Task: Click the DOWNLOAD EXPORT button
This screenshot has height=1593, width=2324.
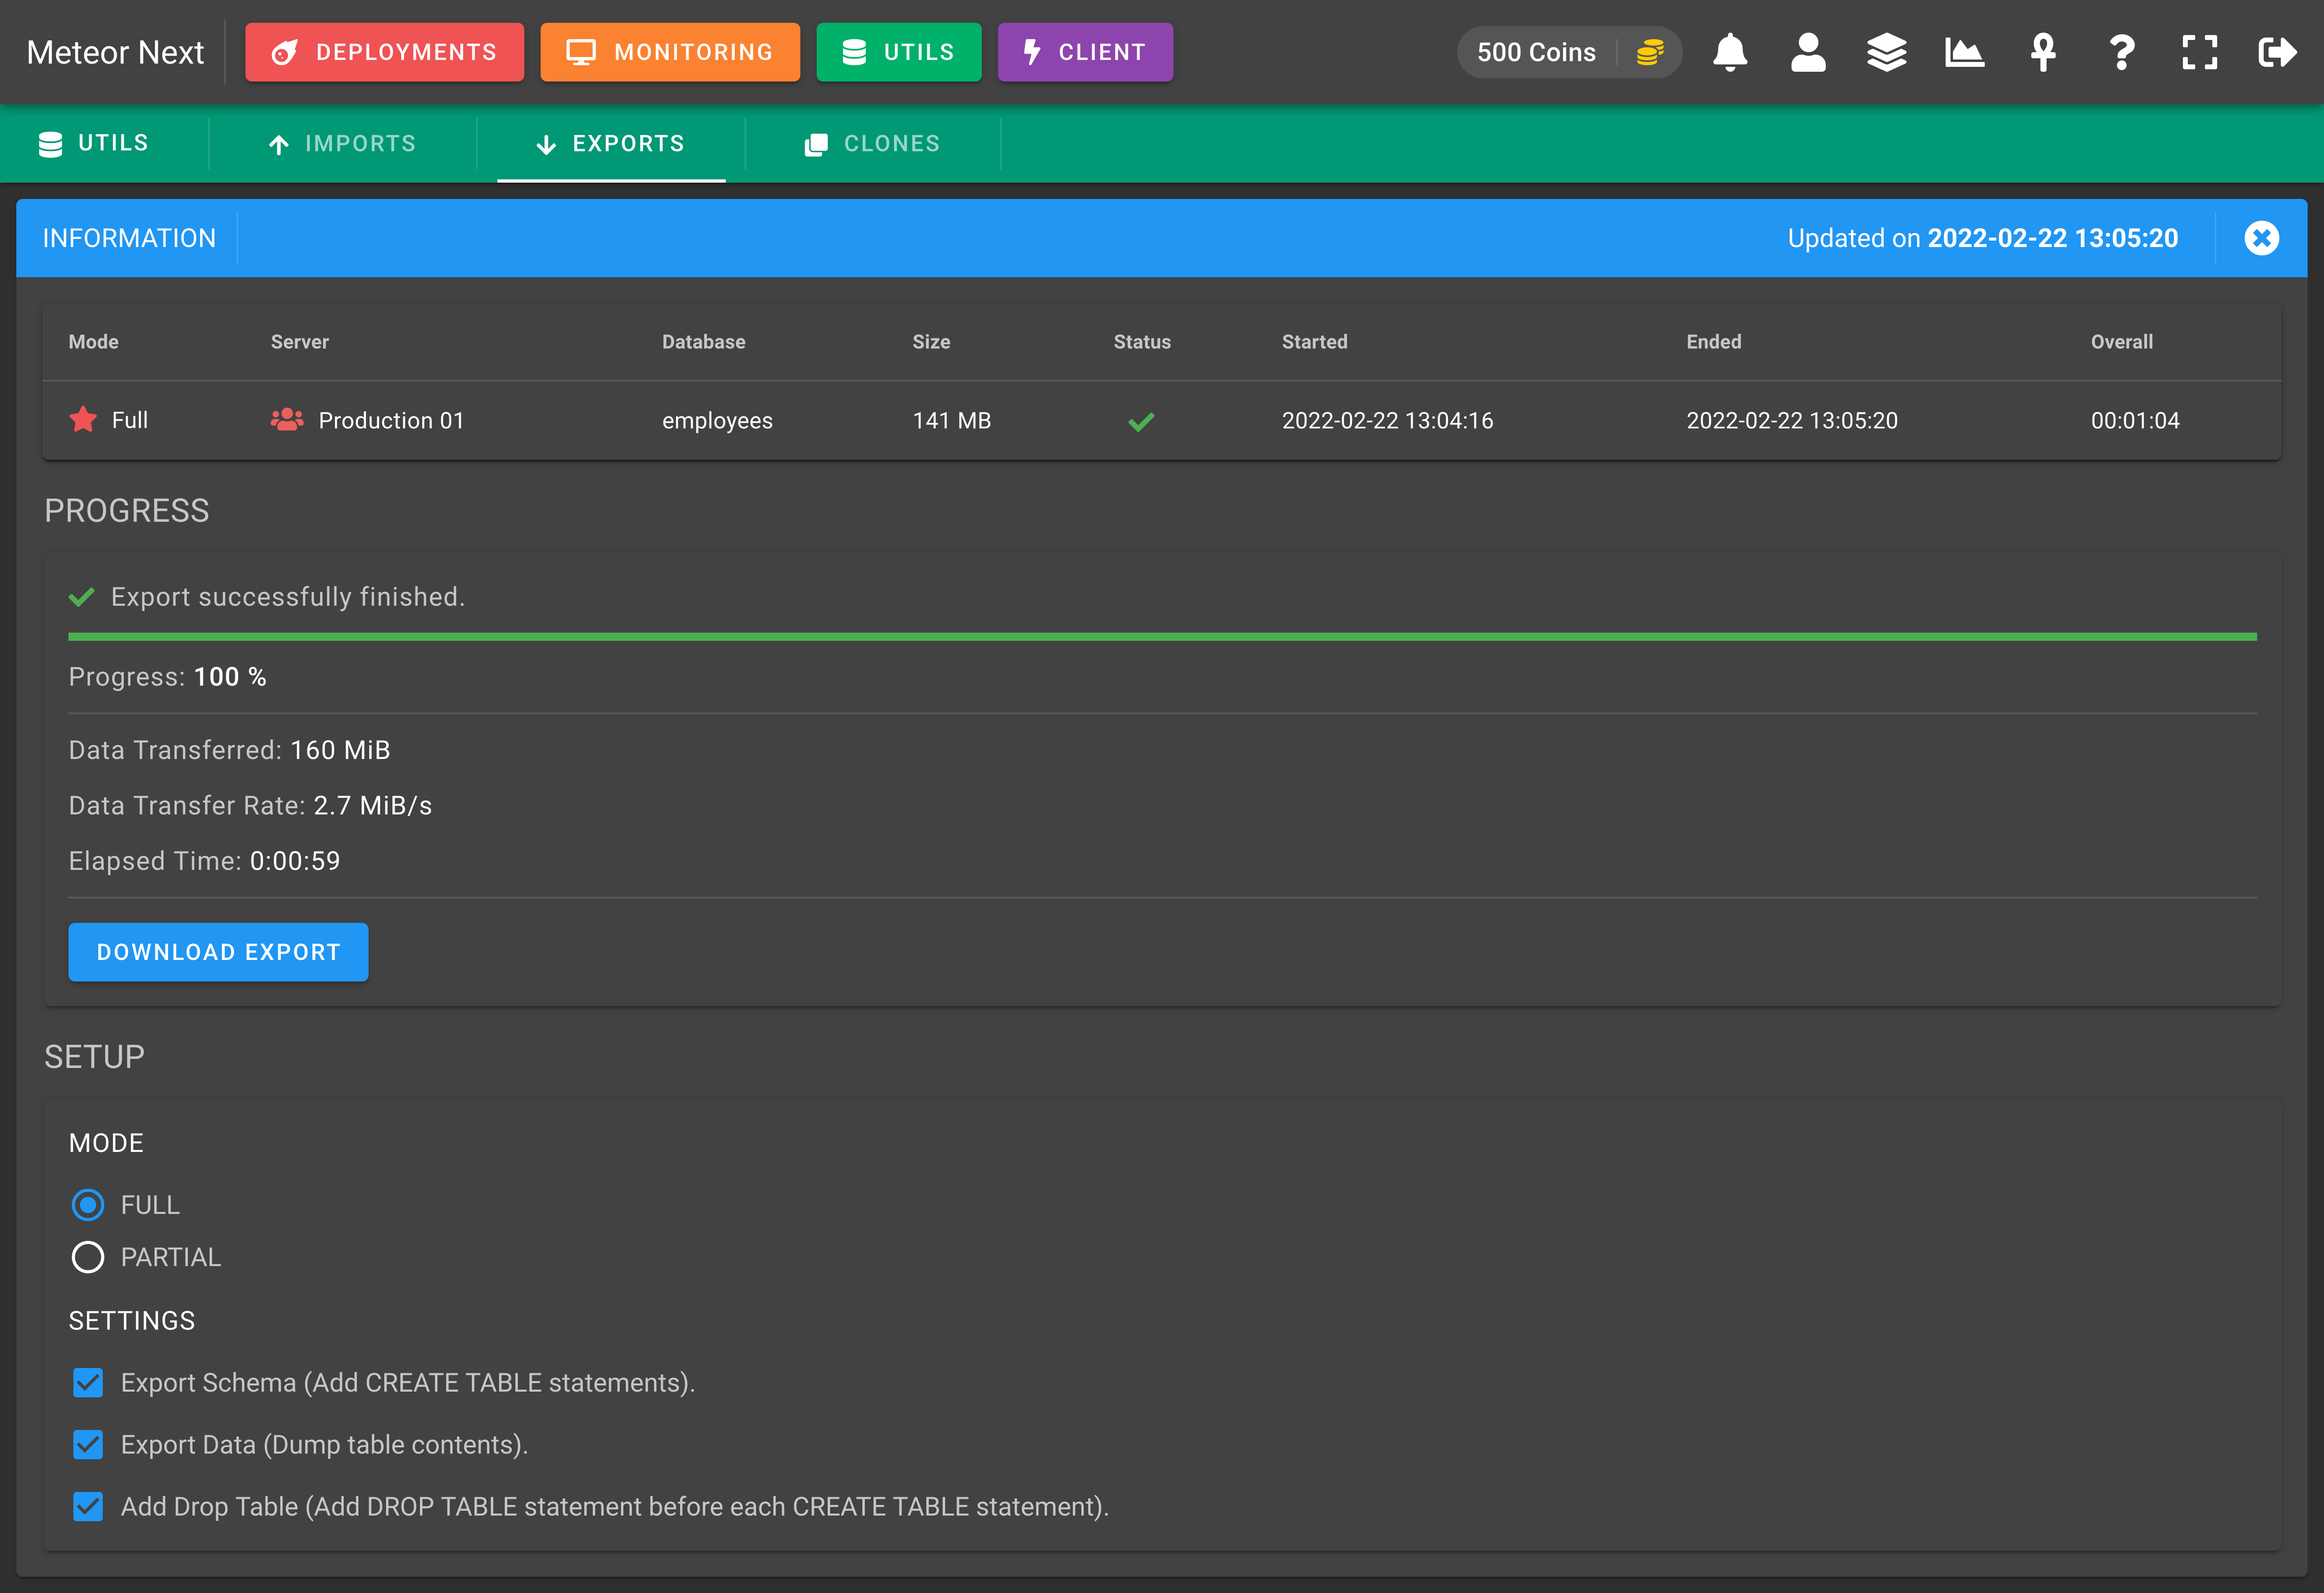Action: [x=218, y=952]
